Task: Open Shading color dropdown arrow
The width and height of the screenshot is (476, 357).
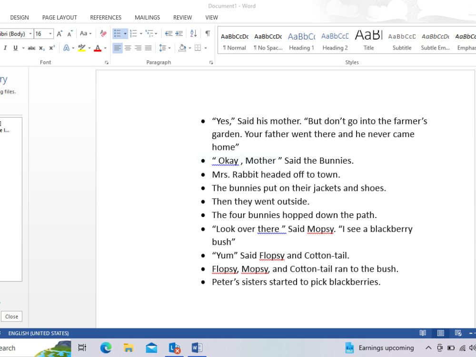Action: tap(190, 48)
